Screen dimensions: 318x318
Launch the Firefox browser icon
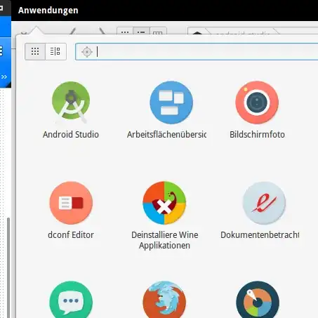(x=164, y=300)
